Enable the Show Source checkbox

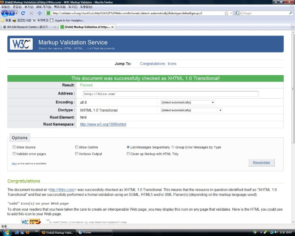[14, 147]
